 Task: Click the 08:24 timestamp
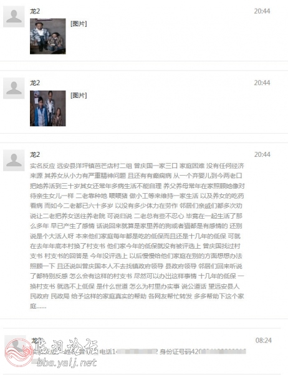[x=264, y=341]
